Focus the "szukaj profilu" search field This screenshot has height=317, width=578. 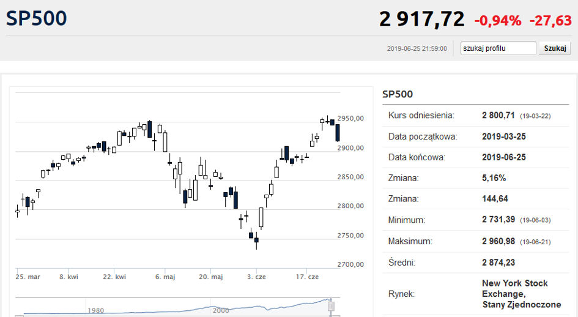pos(498,48)
